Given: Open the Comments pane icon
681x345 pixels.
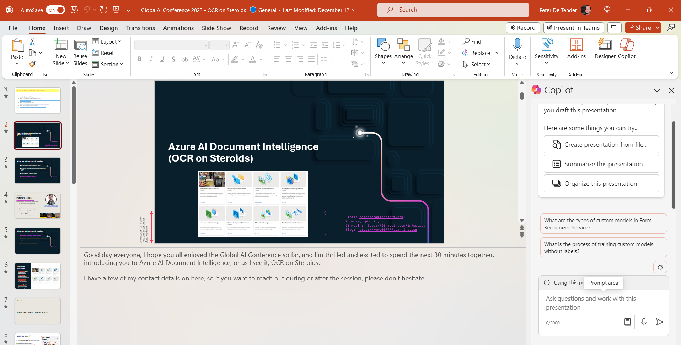Looking at the screenshot, I should tap(614, 28).
